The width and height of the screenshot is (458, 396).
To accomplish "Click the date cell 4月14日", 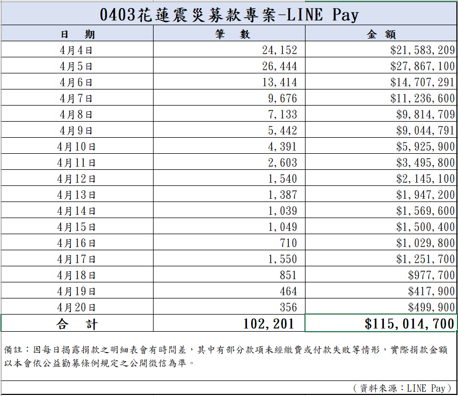I will point(77,210).
